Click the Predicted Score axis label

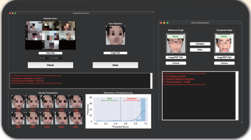120,127
